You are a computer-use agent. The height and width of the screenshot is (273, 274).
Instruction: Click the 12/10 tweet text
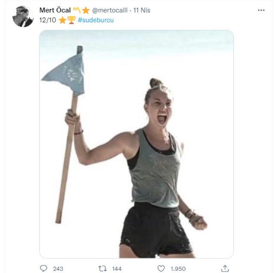pyautogui.click(x=48, y=20)
